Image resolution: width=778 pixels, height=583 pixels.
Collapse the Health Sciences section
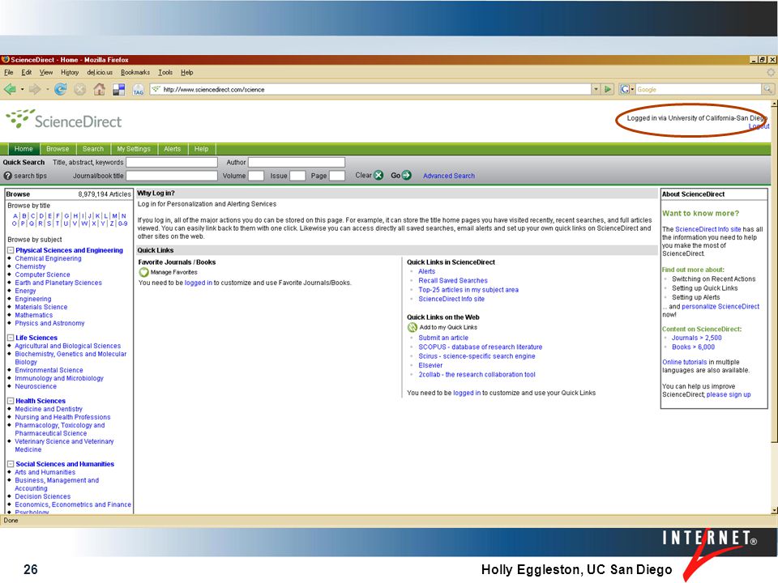[x=11, y=401]
